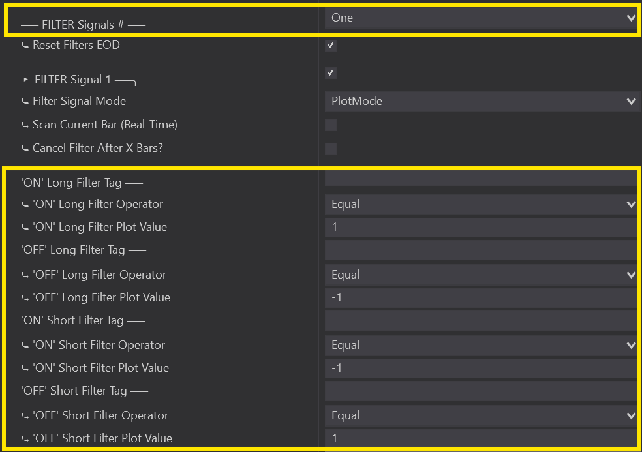Collapse the FILTER Signal 1 triangle
Viewport: 642px width, 452px height.
tap(26, 80)
